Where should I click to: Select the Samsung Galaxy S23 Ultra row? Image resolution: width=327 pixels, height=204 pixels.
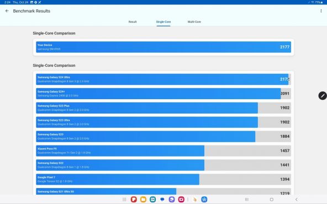(163, 122)
